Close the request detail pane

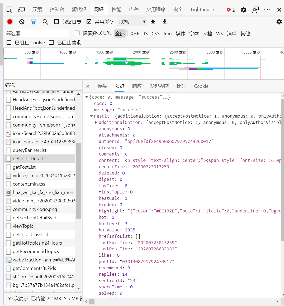(88, 86)
